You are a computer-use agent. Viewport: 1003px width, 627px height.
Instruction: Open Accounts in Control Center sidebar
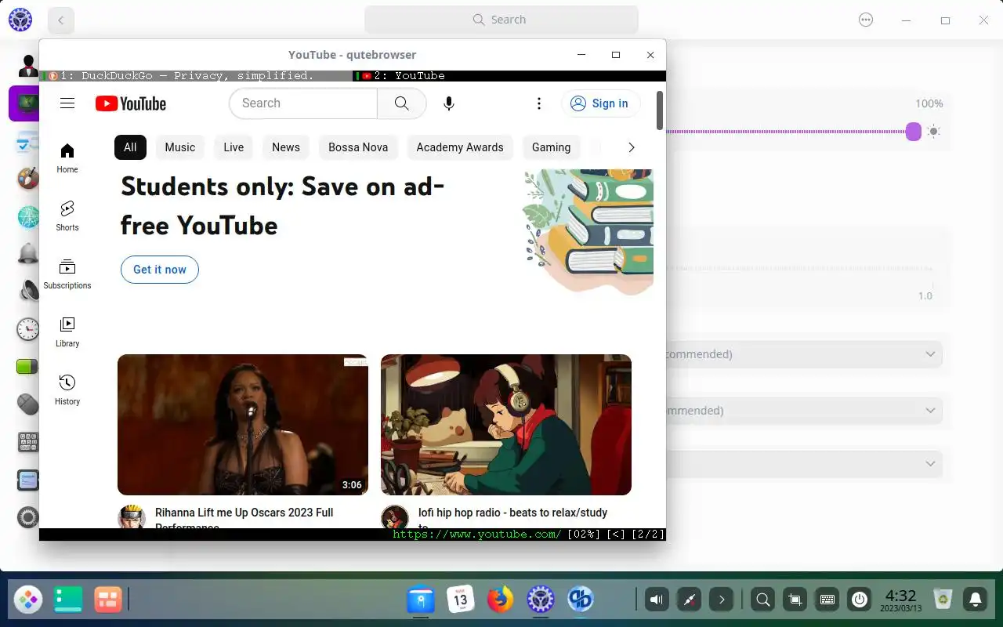pyautogui.click(x=28, y=66)
